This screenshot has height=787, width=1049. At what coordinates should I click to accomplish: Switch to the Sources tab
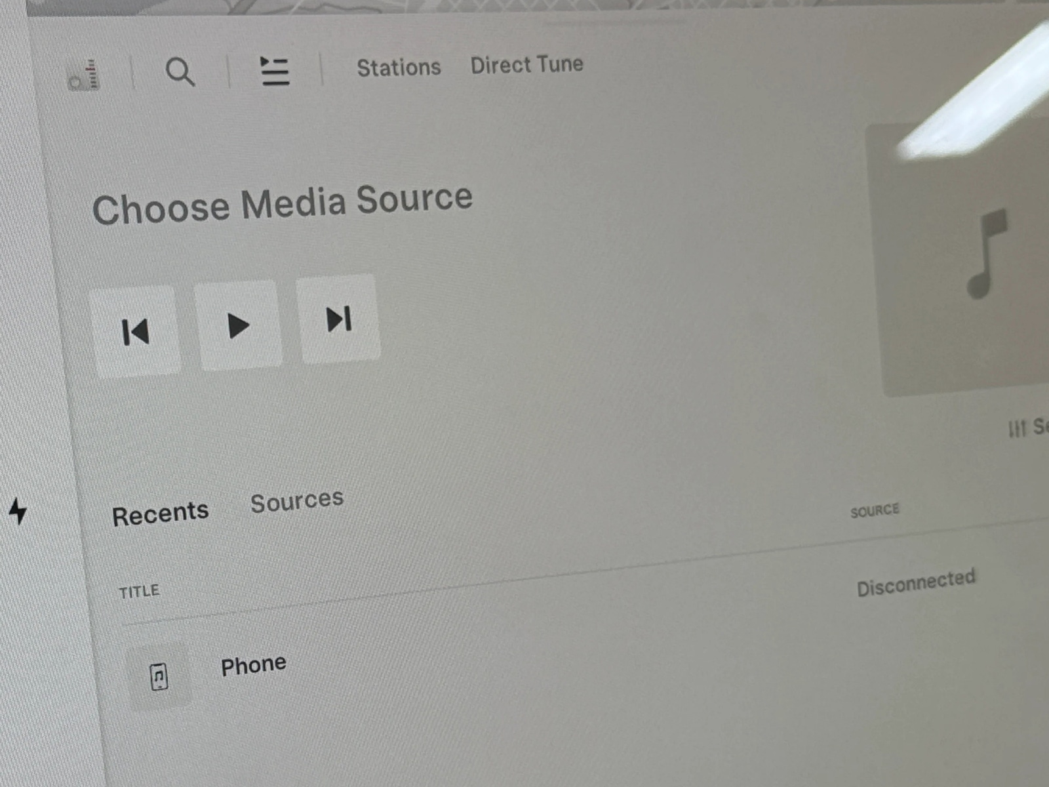click(297, 502)
